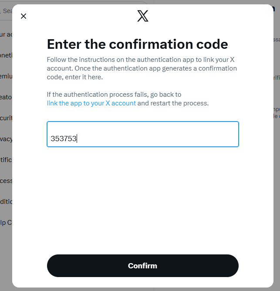Open the dimmed 'Help Center' item
The height and width of the screenshot is (291, 280).
tap(6, 223)
